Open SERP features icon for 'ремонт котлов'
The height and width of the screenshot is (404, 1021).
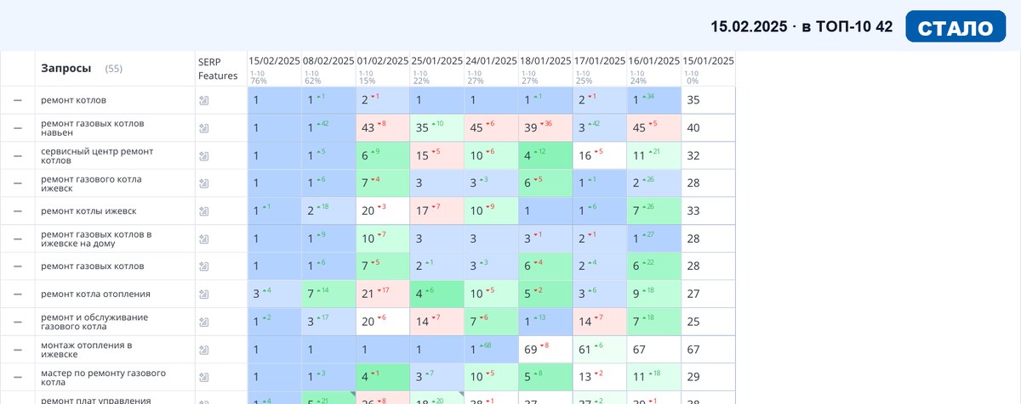(x=203, y=100)
